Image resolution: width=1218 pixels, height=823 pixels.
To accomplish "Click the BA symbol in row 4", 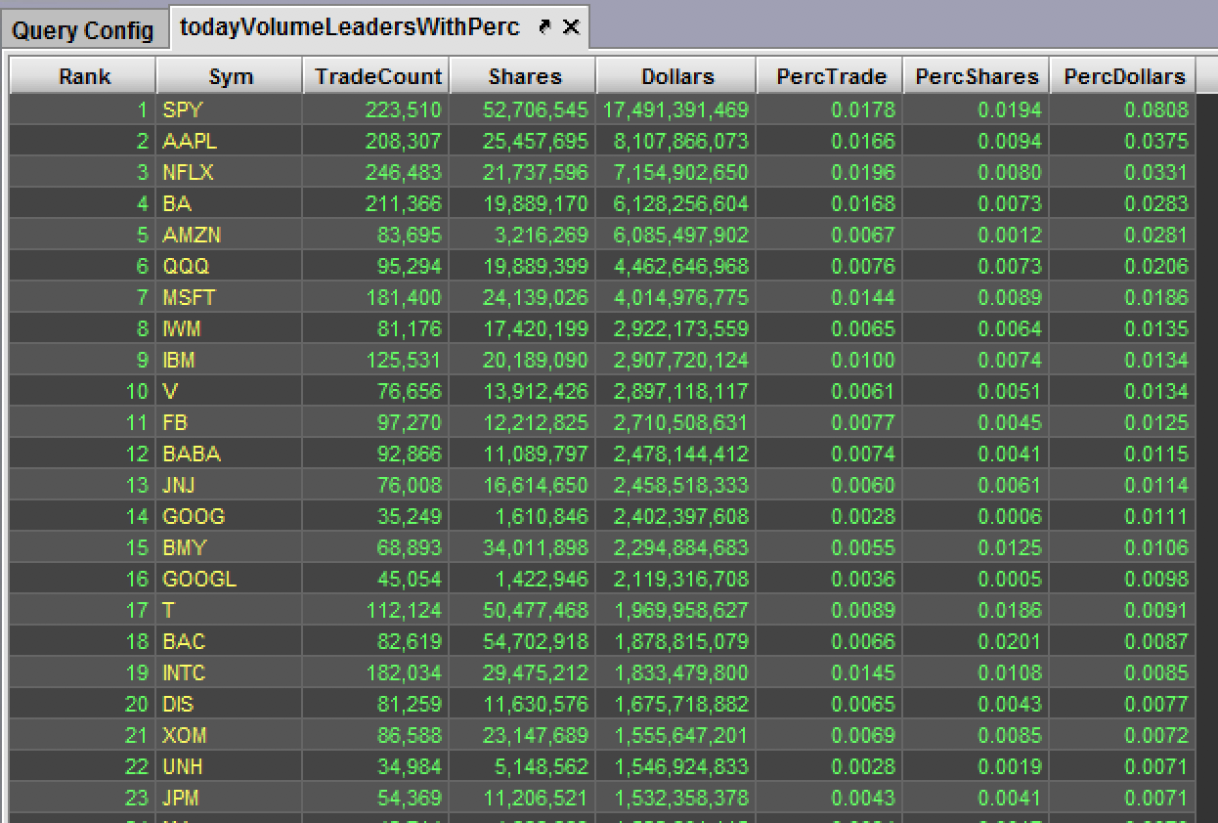I will [x=230, y=203].
